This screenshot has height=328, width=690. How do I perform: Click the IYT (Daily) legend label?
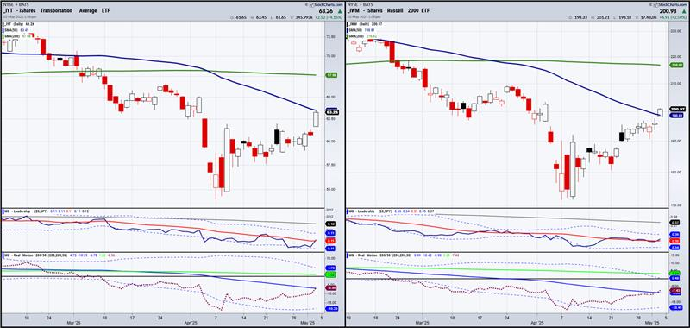click(18, 24)
